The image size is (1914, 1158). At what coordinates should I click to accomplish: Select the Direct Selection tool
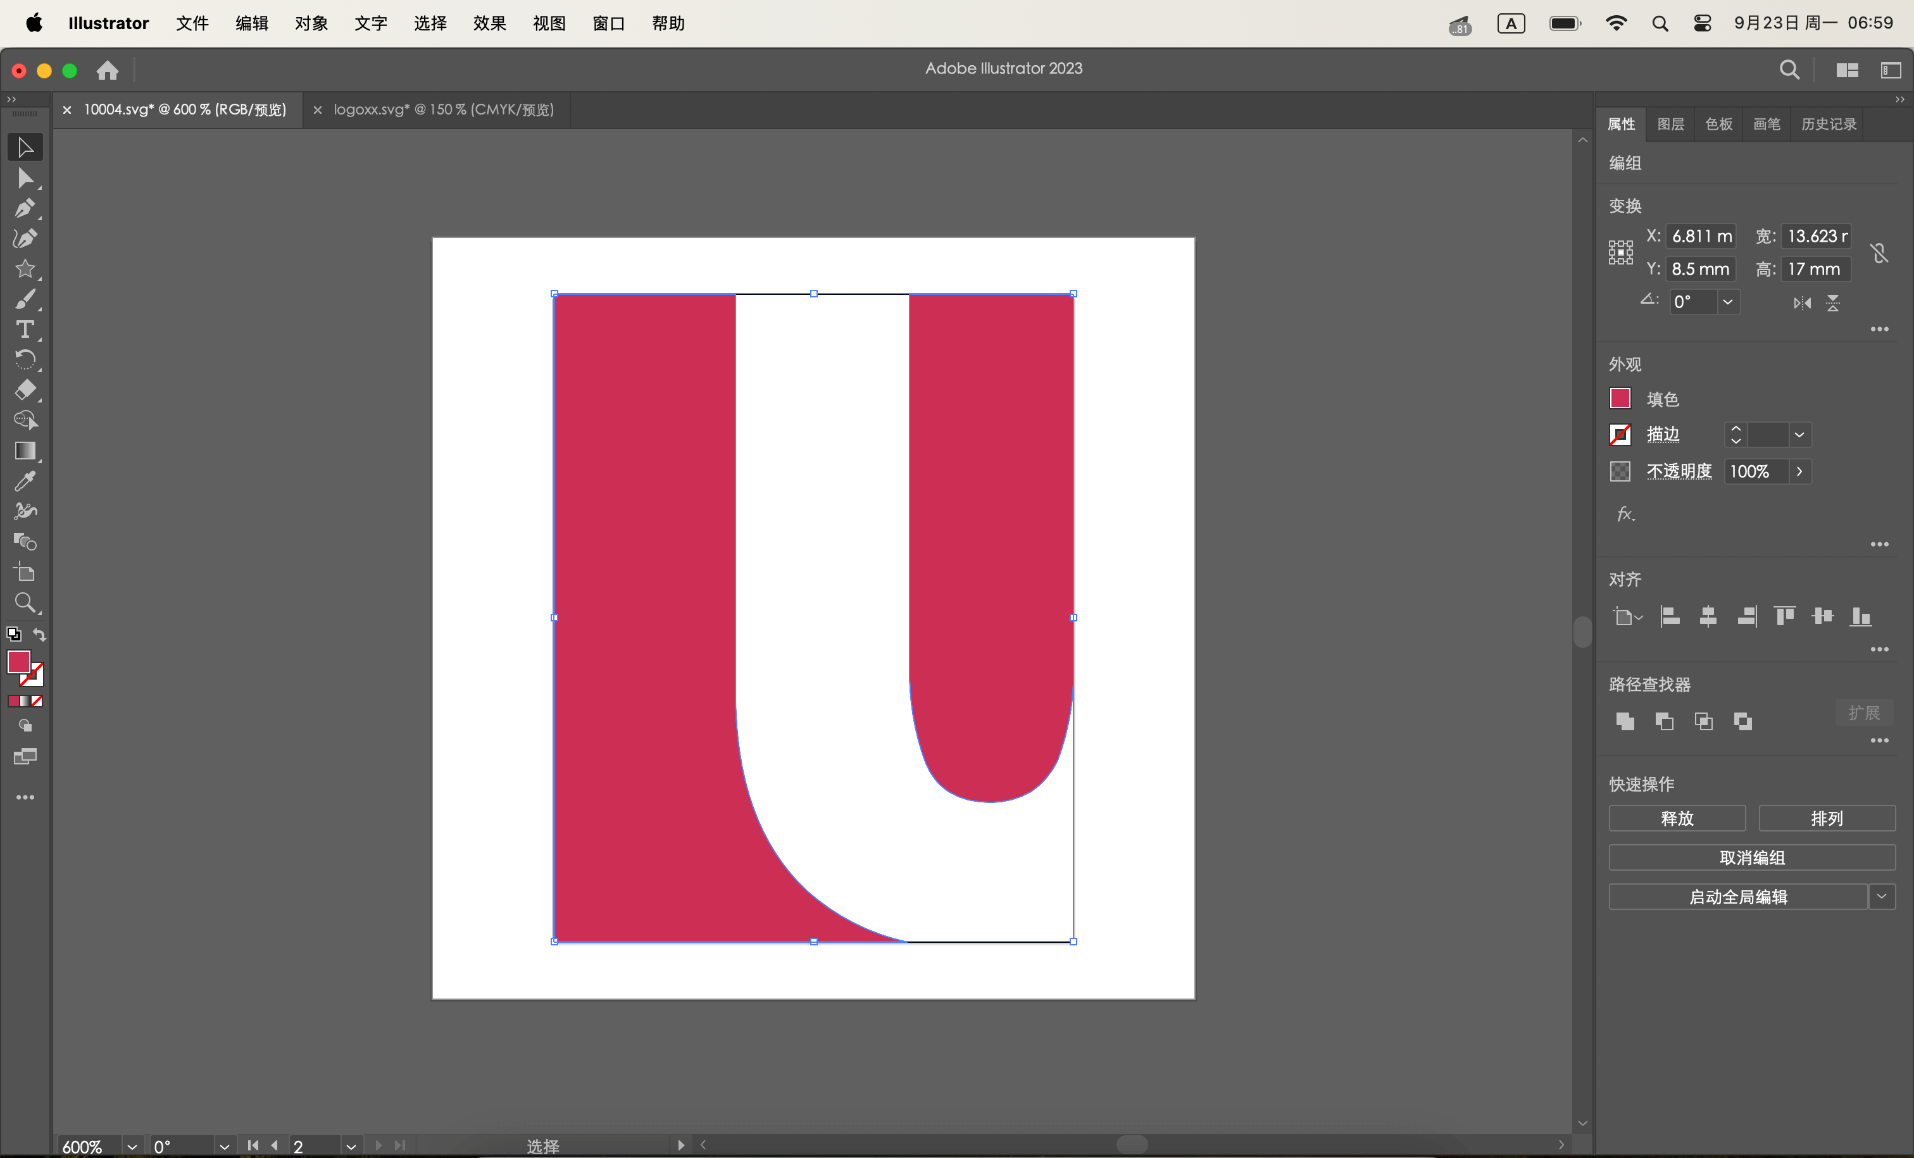pos(25,178)
